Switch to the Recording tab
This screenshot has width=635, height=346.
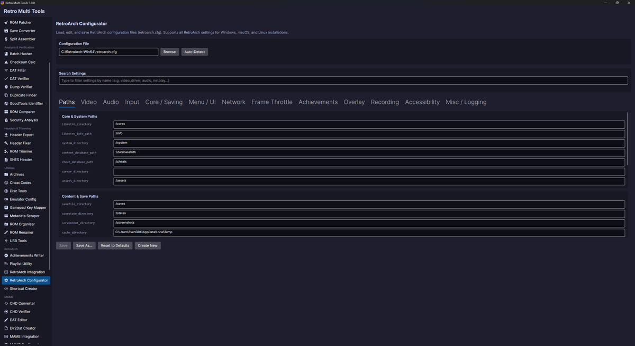(x=385, y=102)
